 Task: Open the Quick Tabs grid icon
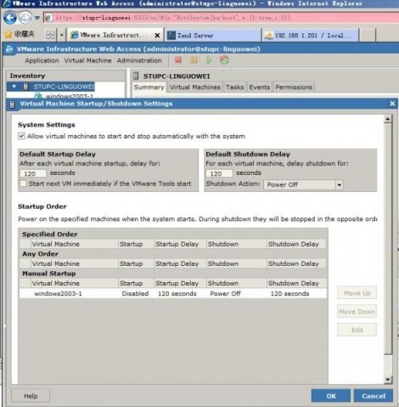(50, 35)
